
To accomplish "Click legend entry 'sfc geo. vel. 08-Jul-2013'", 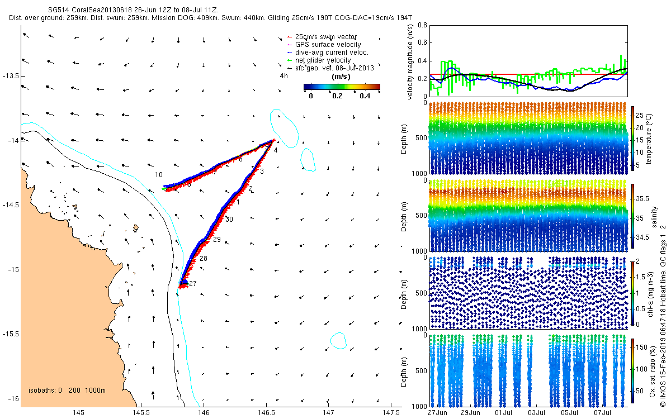I will 334,68.
